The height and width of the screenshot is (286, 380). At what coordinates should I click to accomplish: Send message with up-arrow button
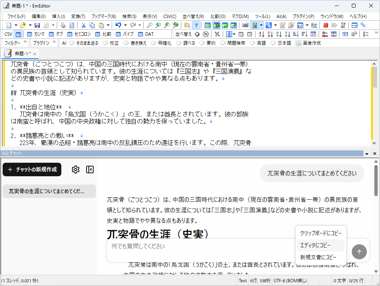coord(359,252)
